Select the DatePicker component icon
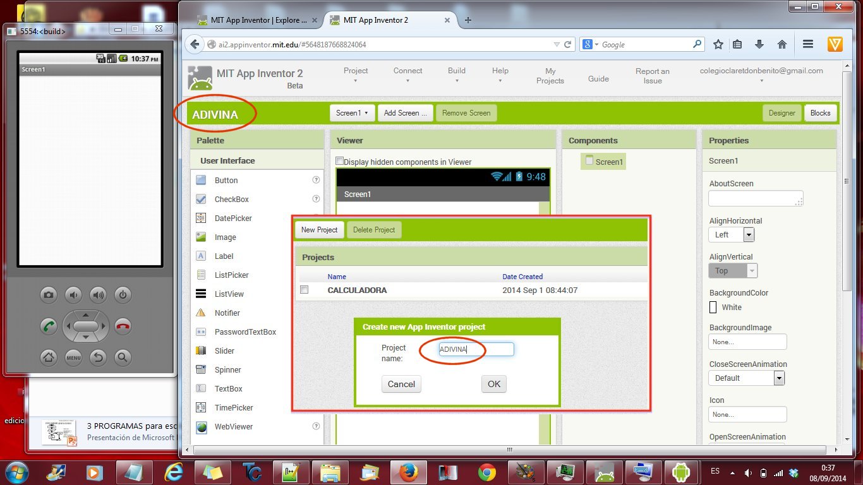This screenshot has height=485, width=863. point(201,218)
